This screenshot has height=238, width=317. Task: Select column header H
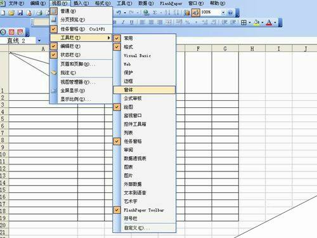click(252, 49)
